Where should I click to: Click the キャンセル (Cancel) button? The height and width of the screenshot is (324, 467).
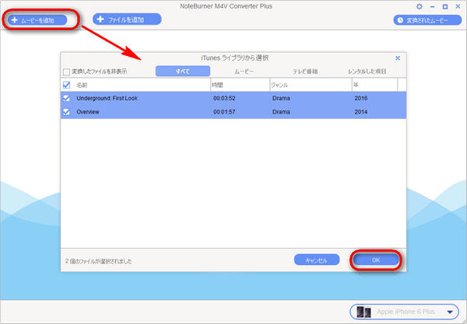click(317, 260)
